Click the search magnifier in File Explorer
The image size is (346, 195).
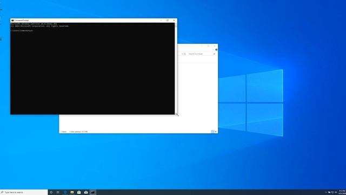click(x=214, y=54)
